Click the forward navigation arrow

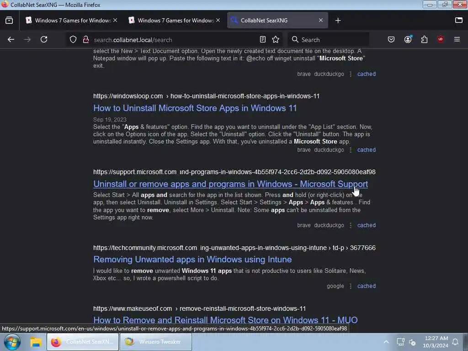(27, 39)
